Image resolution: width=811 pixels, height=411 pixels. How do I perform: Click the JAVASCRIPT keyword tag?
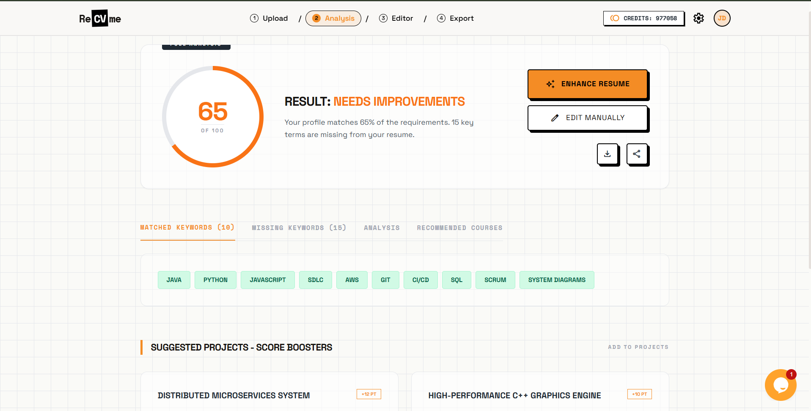[x=268, y=280]
